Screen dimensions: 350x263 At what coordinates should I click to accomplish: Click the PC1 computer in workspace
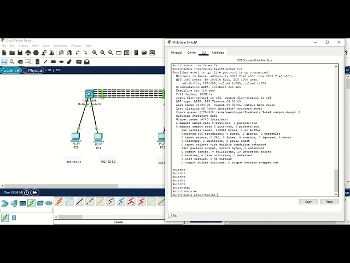[x=98, y=138]
